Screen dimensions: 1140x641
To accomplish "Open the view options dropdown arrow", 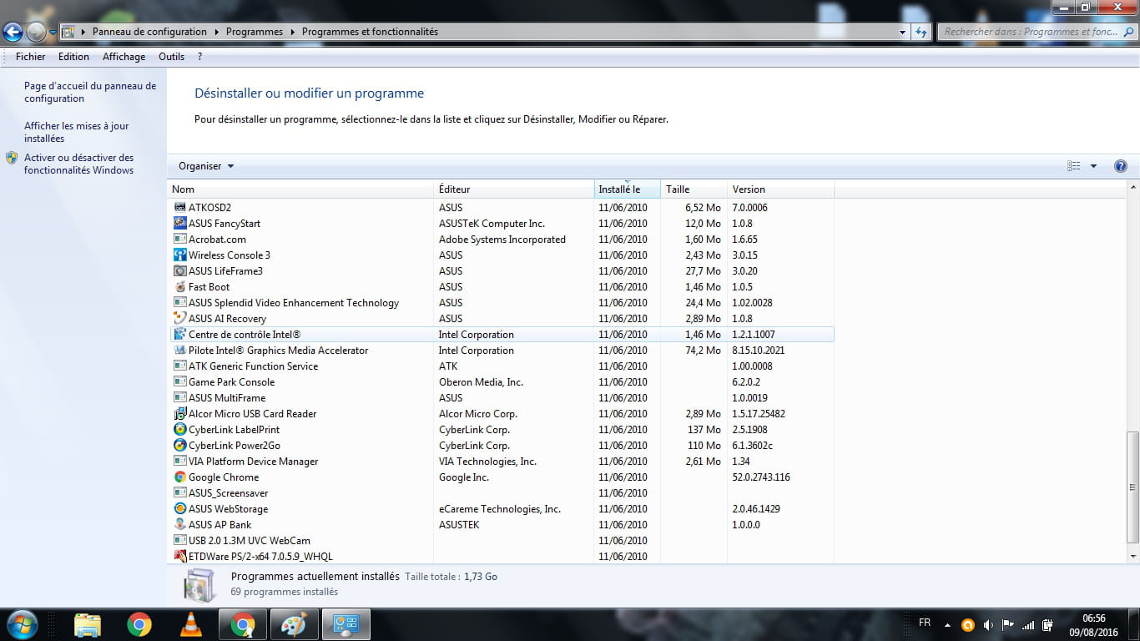I will (1093, 166).
